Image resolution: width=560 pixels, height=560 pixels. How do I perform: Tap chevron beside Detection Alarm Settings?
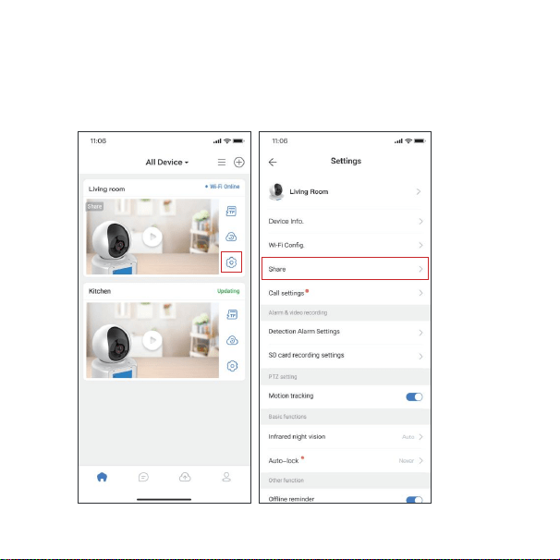(x=420, y=333)
